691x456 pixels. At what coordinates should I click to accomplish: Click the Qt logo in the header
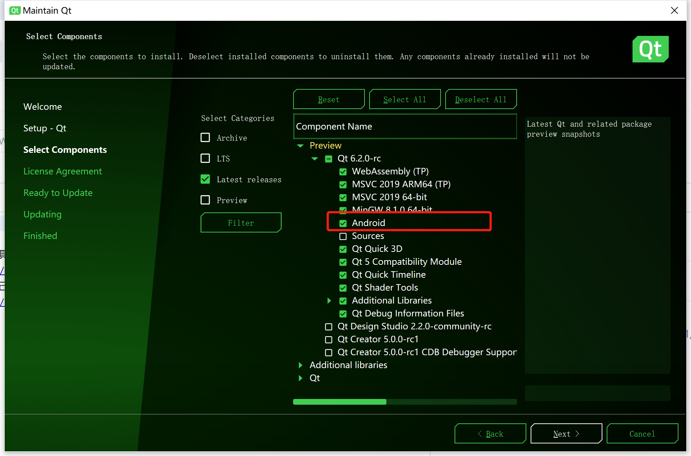pyautogui.click(x=650, y=49)
